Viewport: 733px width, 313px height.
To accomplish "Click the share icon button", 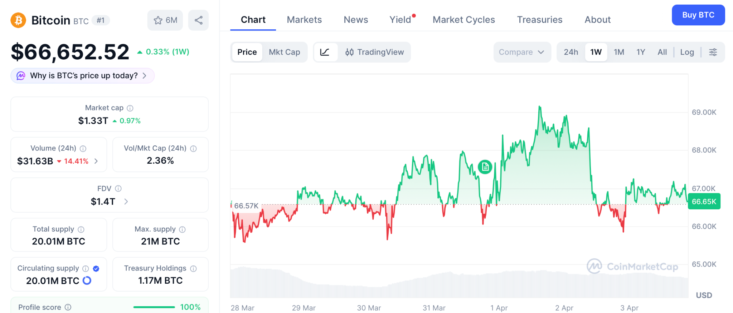I will click(198, 20).
